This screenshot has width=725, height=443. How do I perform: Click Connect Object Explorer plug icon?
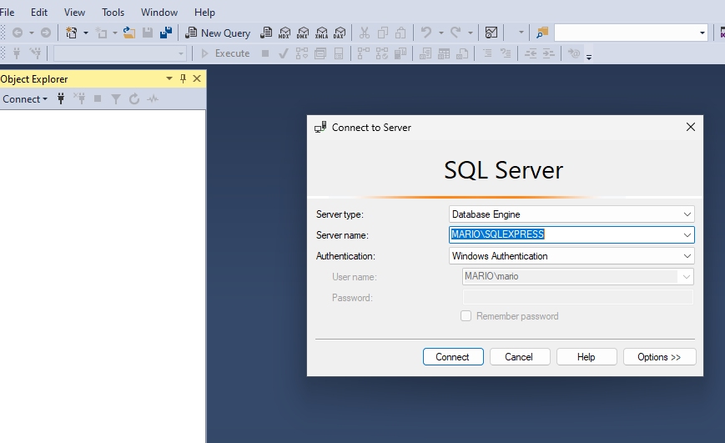[61, 98]
